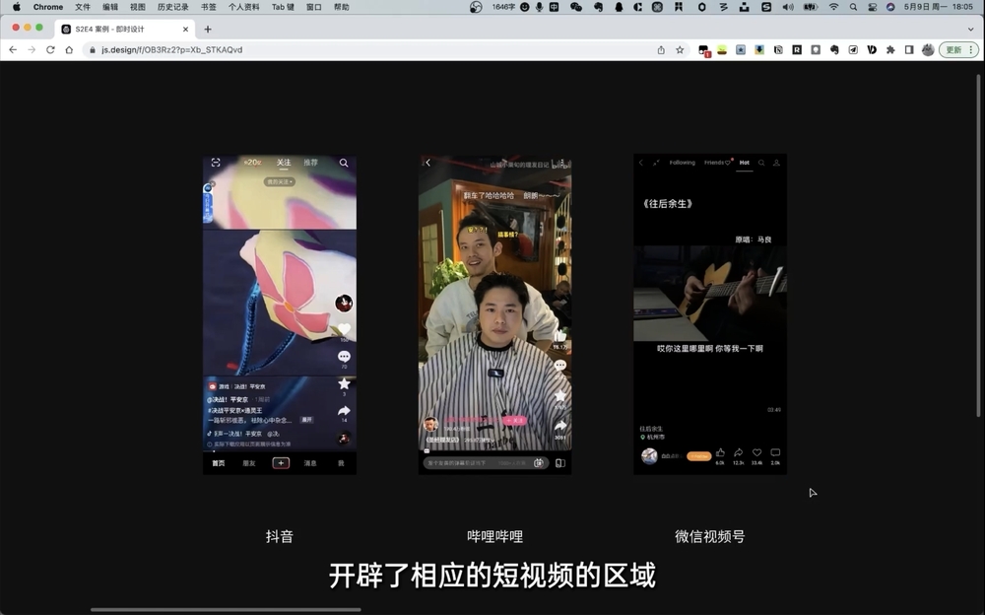The image size is (985, 615).
Task: Toggle Chrome's side panel icon
Action: pyautogui.click(x=909, y=49)
